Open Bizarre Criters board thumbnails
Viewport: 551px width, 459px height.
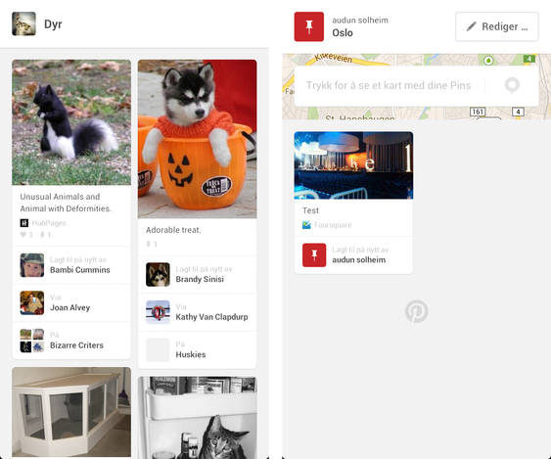coord(32,341)
